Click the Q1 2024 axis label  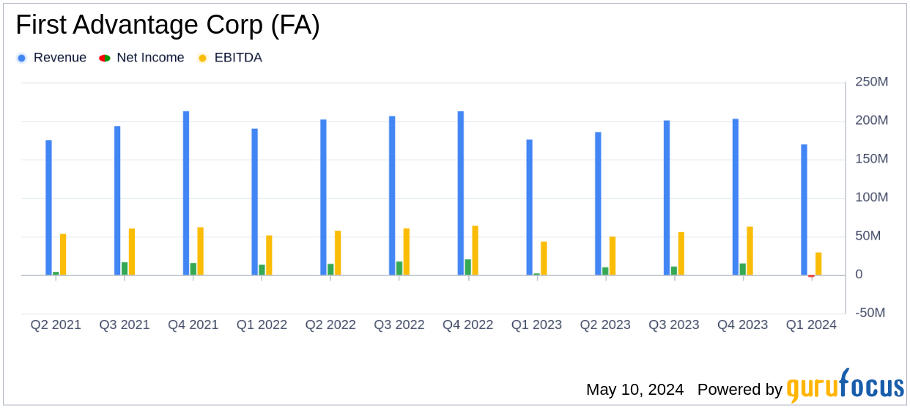click(811, 324)
